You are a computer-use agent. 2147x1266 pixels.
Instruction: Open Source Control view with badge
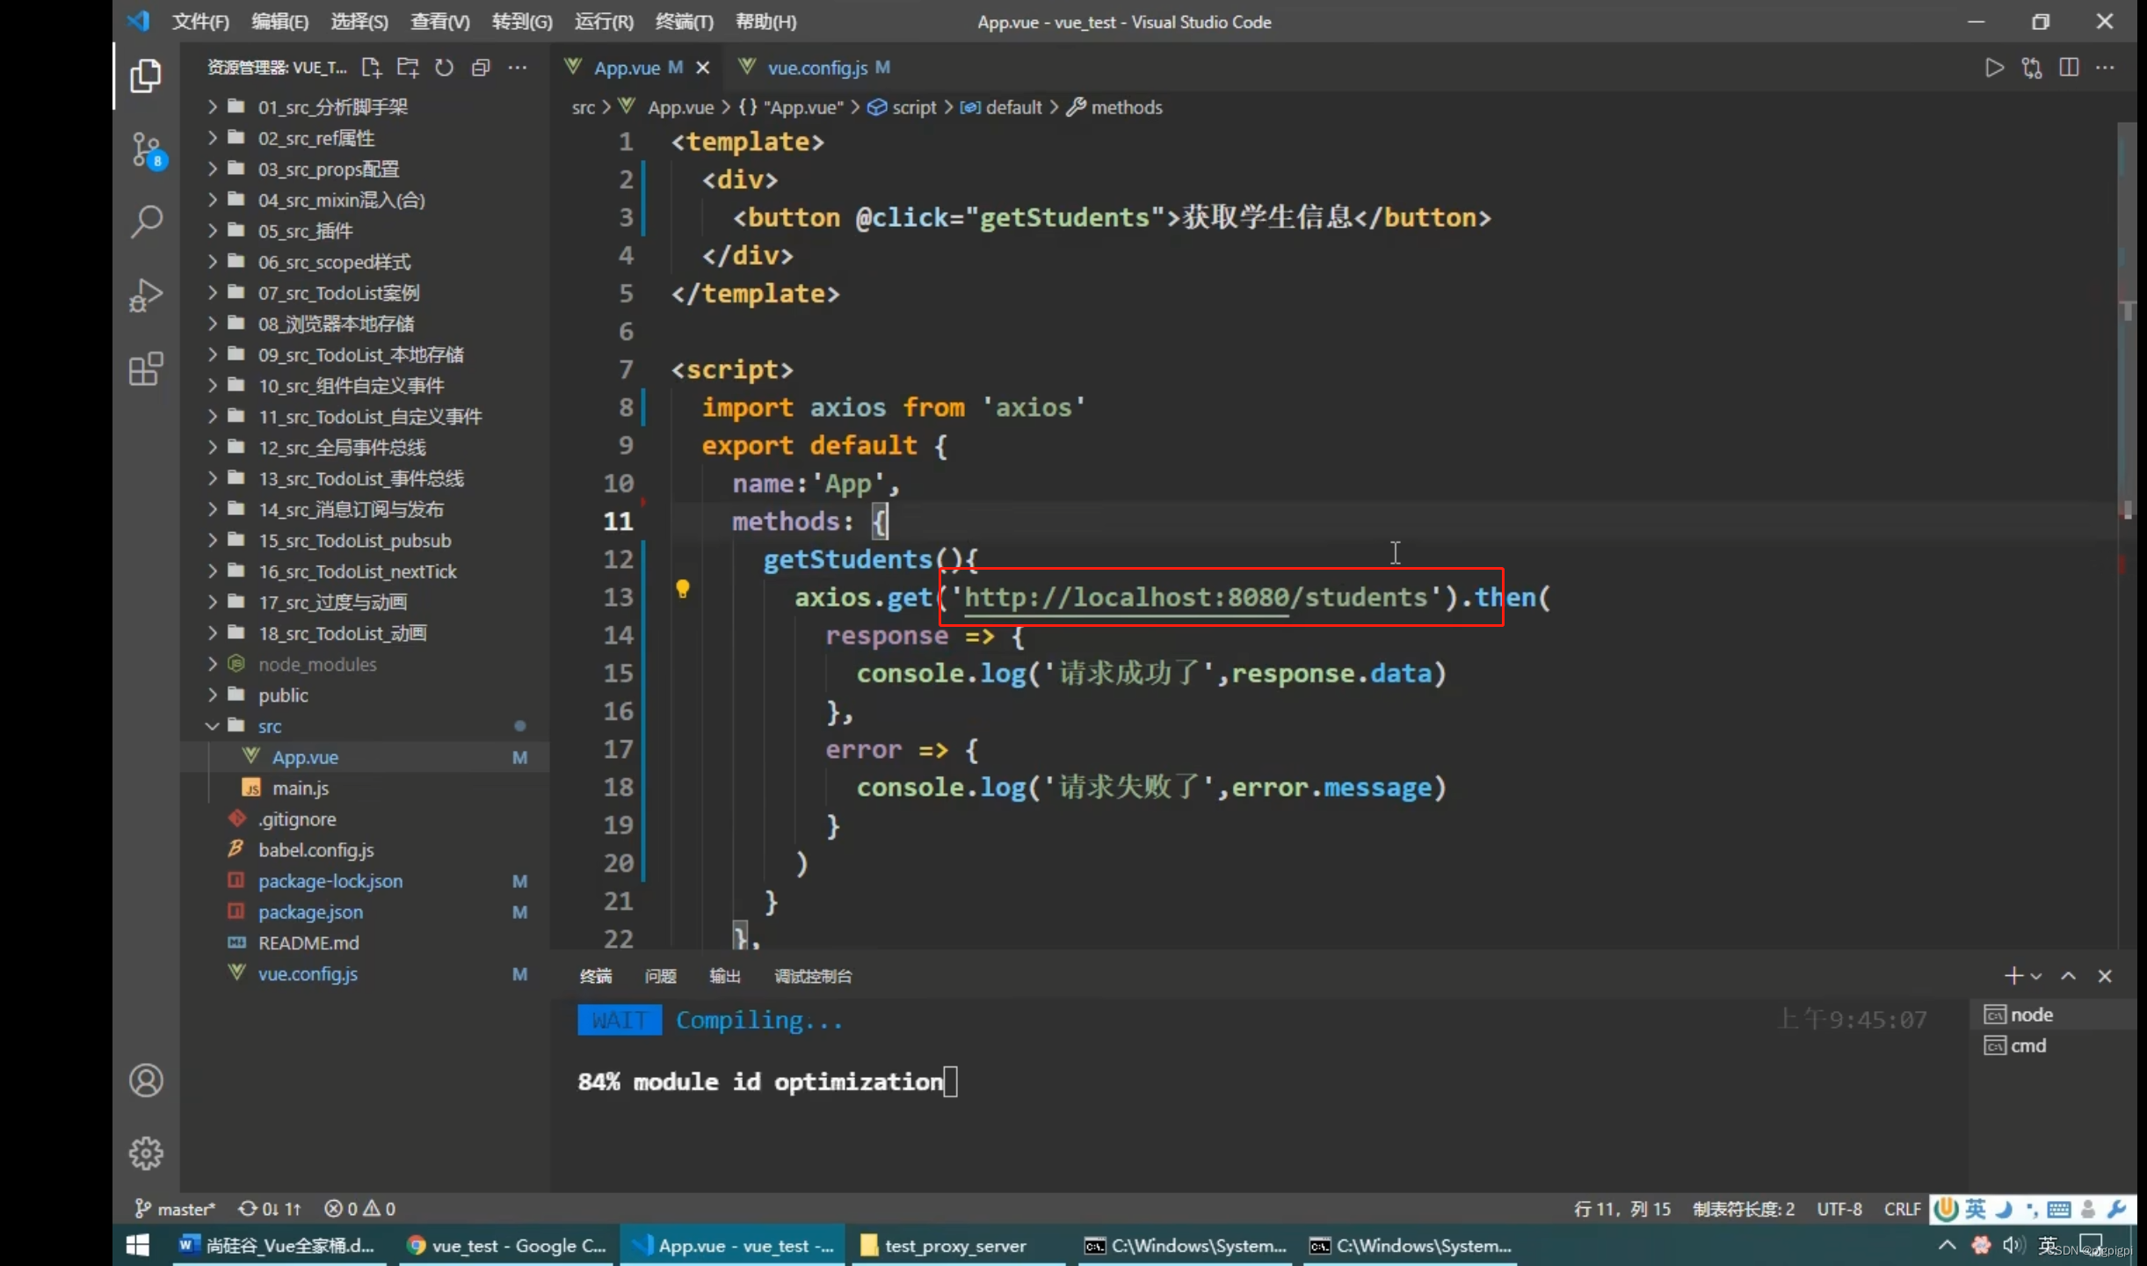coord(147,150)
